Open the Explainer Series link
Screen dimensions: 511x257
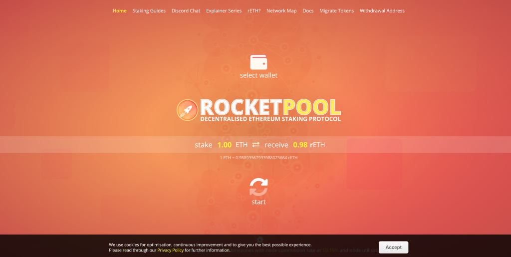pos(224,11)
